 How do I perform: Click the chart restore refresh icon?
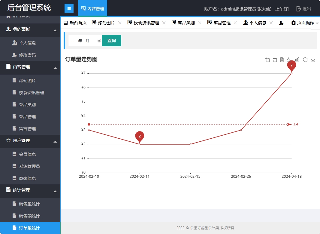click(305, 60)
